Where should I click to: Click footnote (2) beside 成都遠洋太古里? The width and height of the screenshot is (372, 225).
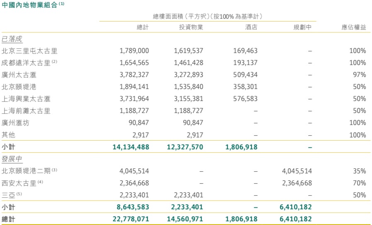54,62
